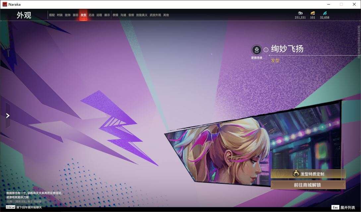Screen dimensions: 361x212
Task: Switch to the 沟通 tab
Action: click(123, 15)
